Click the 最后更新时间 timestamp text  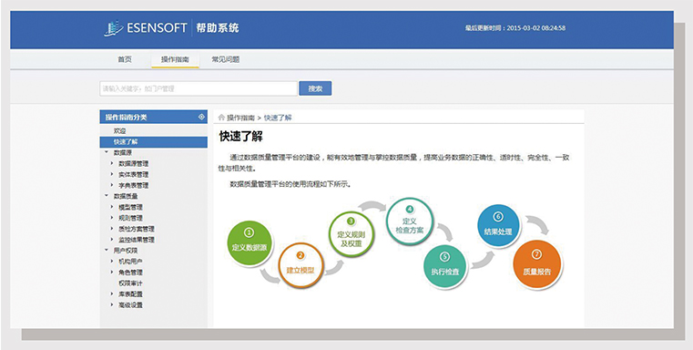[515, 28]
